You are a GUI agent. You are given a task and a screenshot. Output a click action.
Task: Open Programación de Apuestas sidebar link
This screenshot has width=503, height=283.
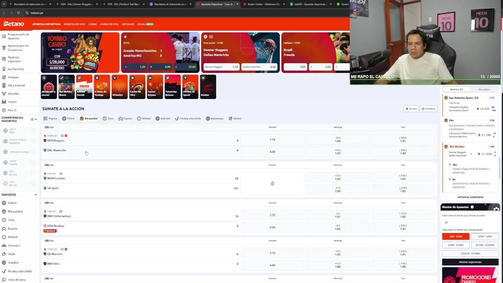[18, 36]
